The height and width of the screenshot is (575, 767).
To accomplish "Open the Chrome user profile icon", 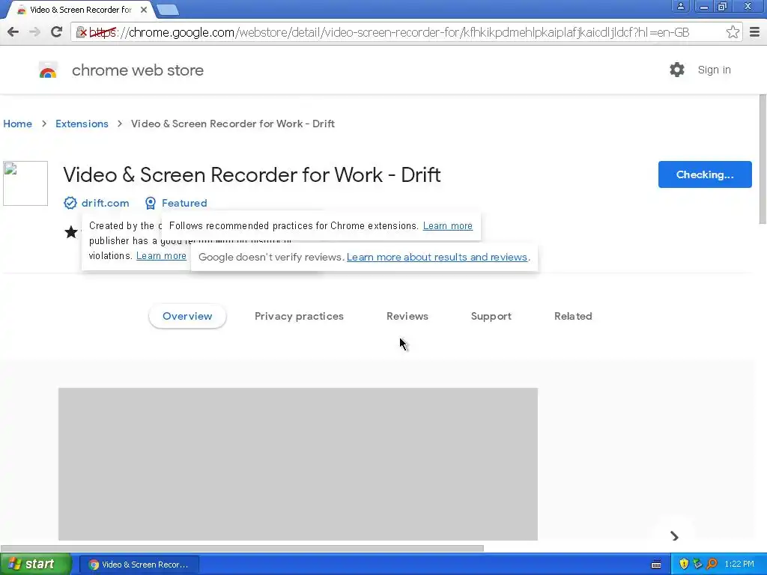I will (x=680, y=6).
